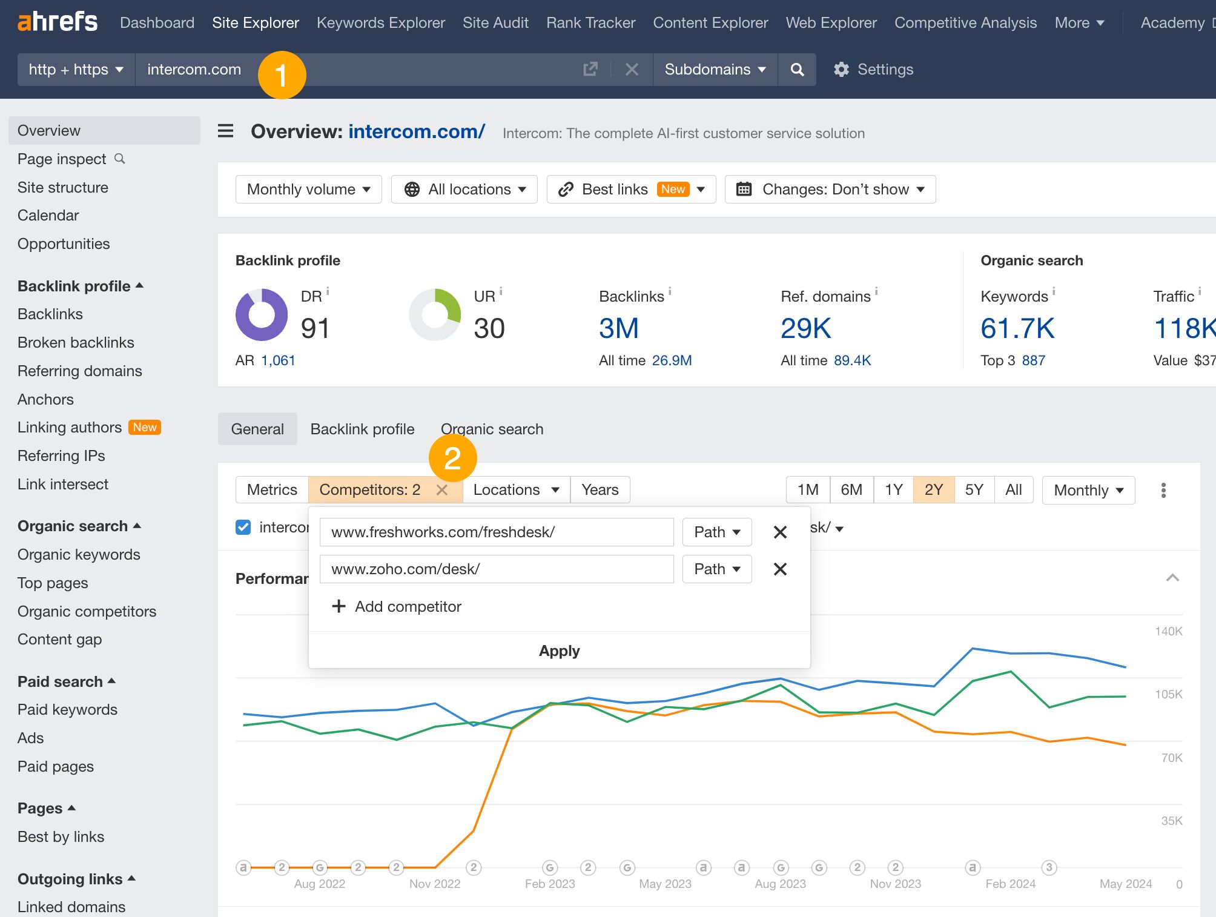Image resolution: width=1216 pixels, height=917 pixels.
Task: Click the magnifier search button
Action: (798, 69)
